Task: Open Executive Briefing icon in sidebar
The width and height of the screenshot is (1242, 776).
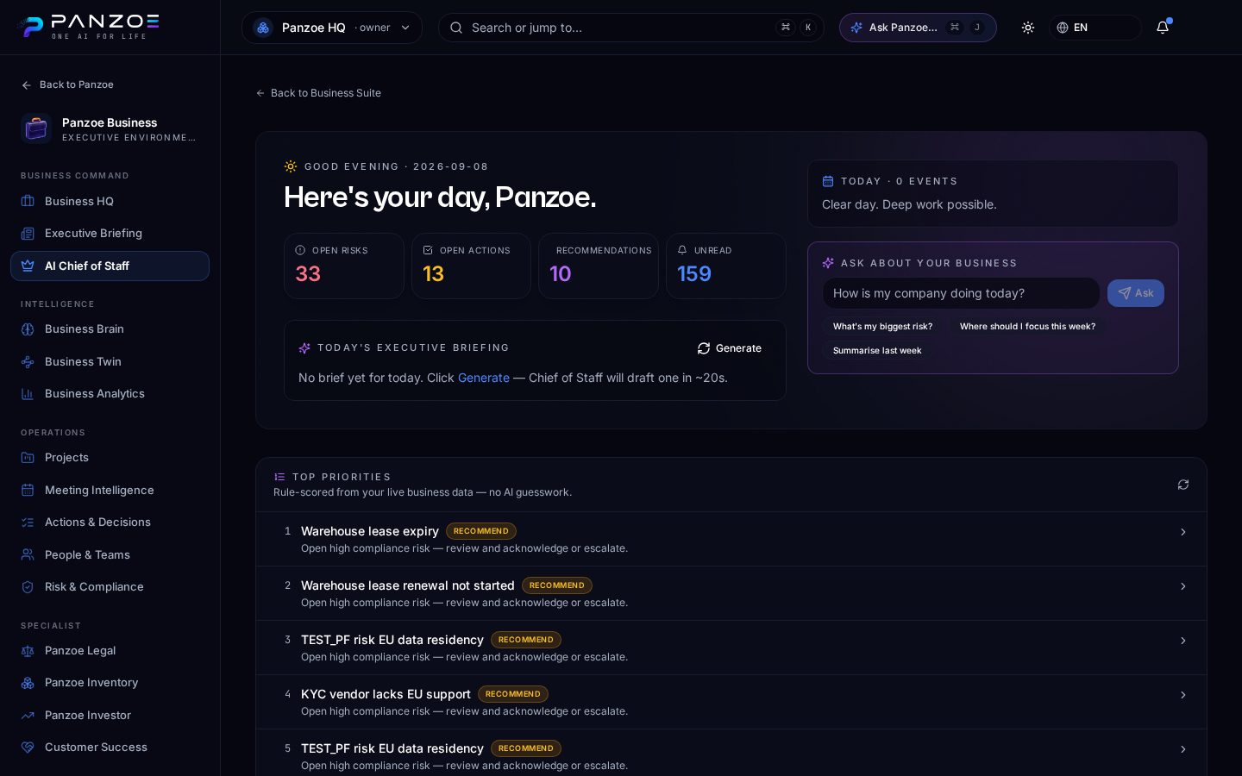Action: (x=28, y=234)
